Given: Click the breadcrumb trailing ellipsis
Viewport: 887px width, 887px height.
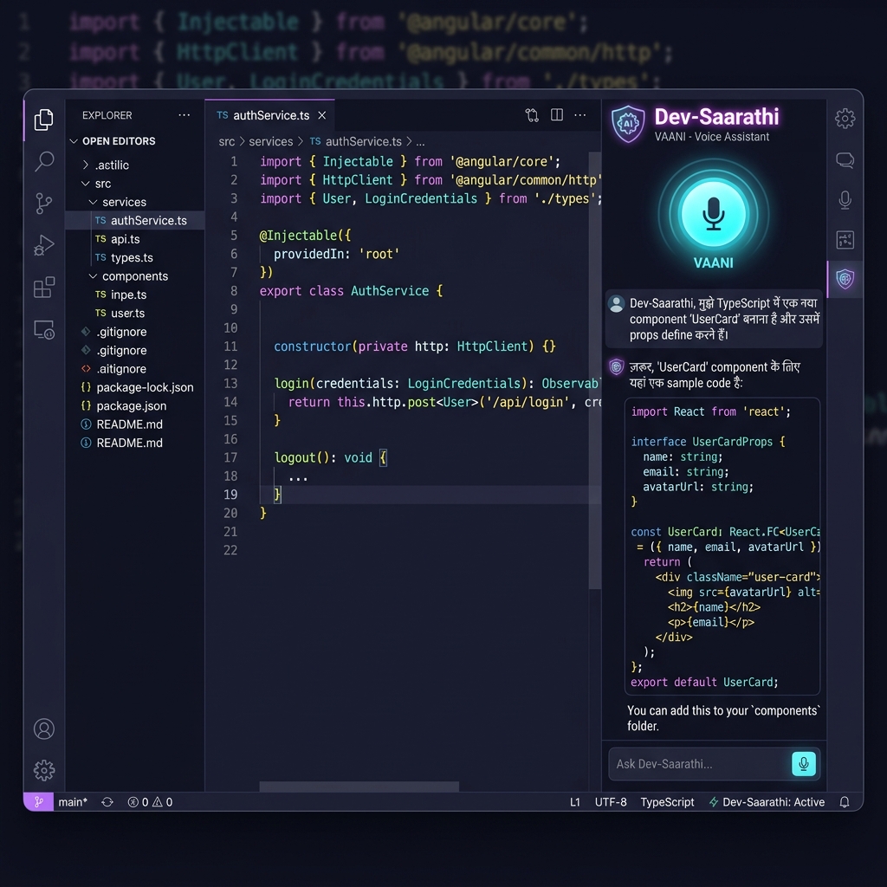Looking at the screenshot, I should point(420,142).
